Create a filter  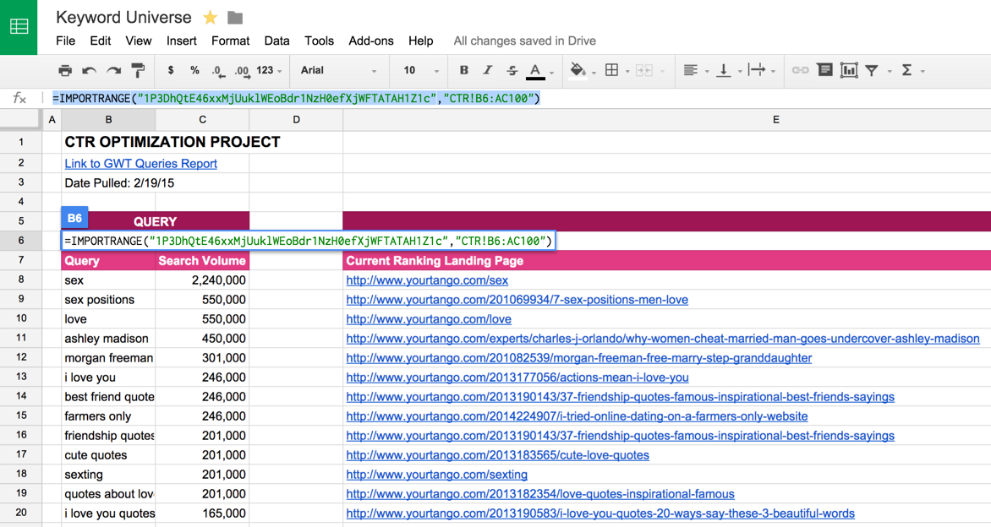[873, 71]
